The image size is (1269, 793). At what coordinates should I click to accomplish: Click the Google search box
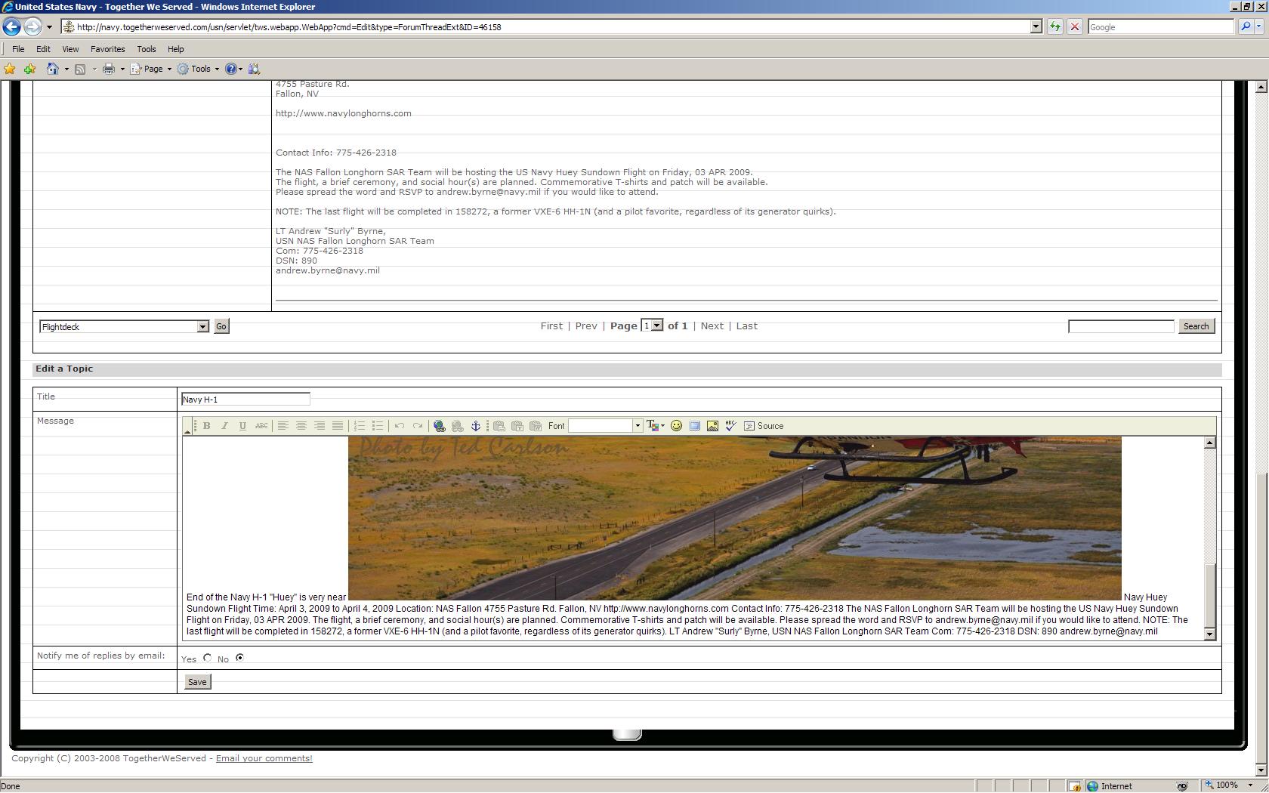pos(1160,26)
